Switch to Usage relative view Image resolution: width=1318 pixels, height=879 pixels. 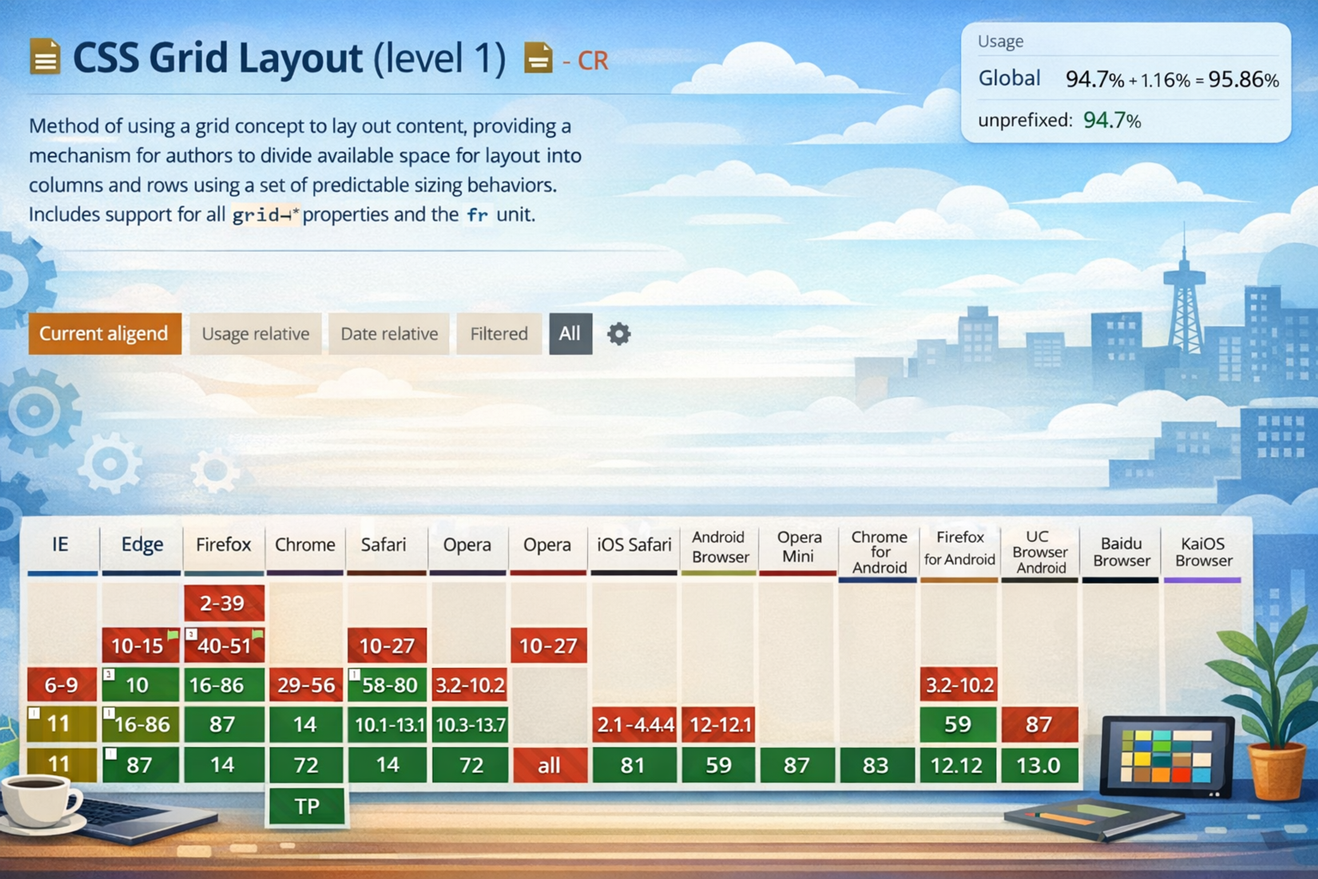pos(255,333)
